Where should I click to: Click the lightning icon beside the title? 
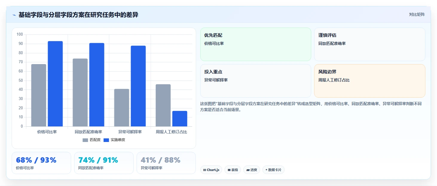coord(14,15)
